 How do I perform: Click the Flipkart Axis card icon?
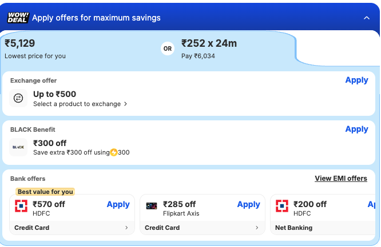coord(152,206)
